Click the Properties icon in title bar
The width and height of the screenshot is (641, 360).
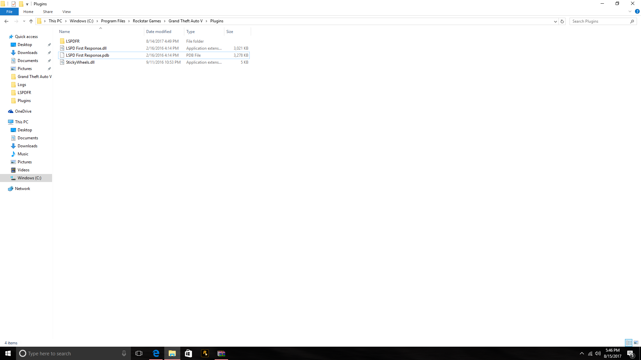click(14, 4)
